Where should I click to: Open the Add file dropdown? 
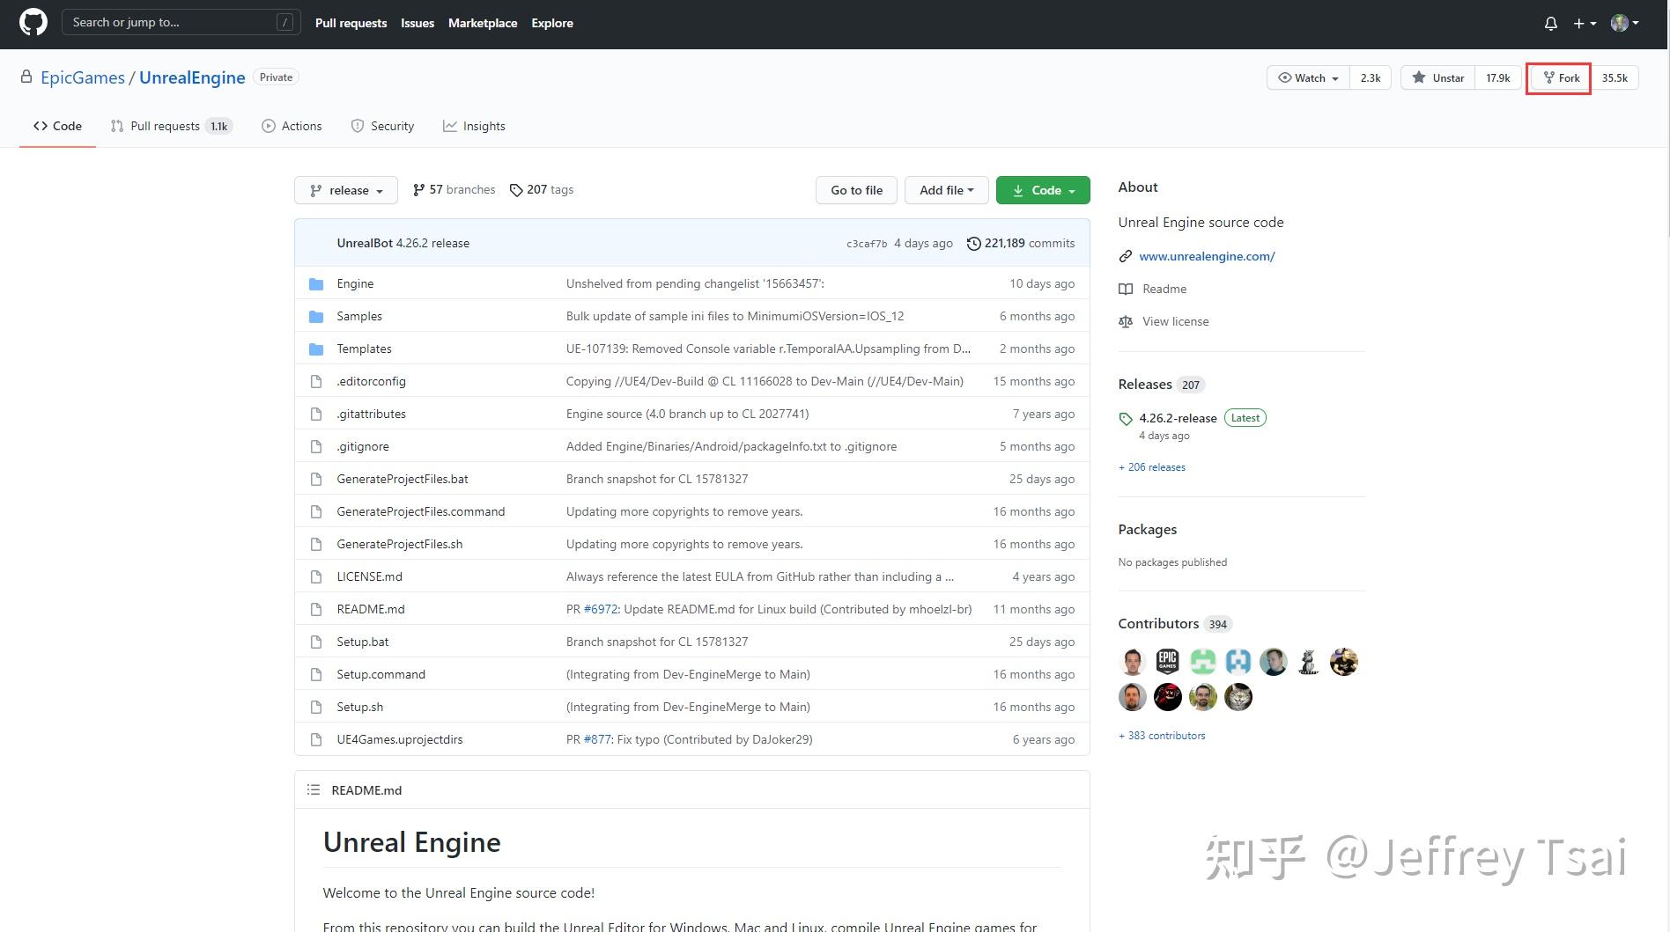click(x=945, y=190)
